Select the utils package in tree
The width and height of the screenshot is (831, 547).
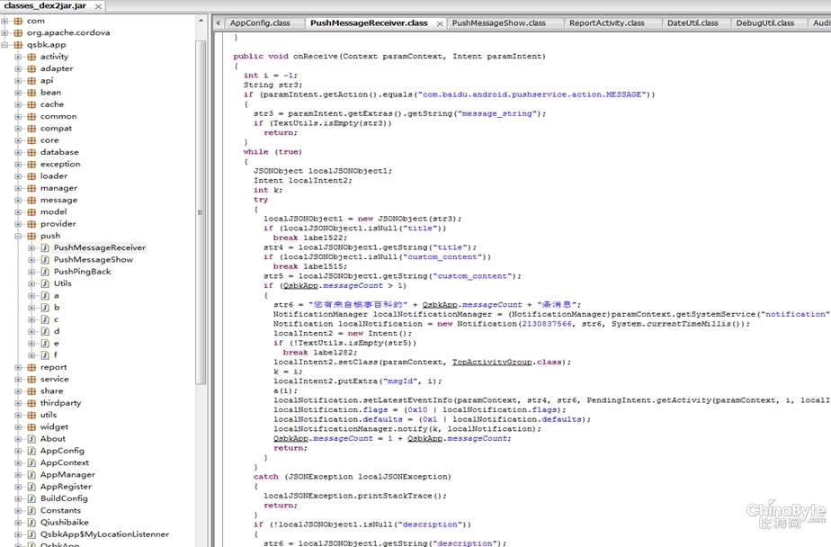49,415
